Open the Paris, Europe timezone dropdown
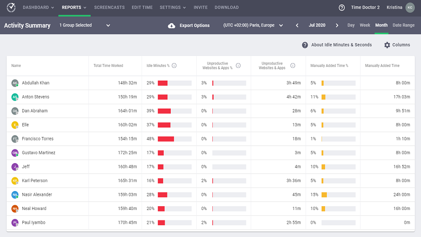421x237 pixels. (x=281, y=26)
